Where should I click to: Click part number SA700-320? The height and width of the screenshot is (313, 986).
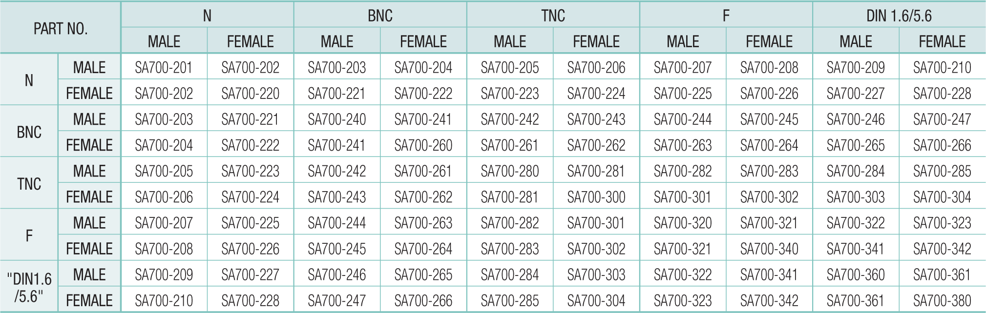coord(682,223)
